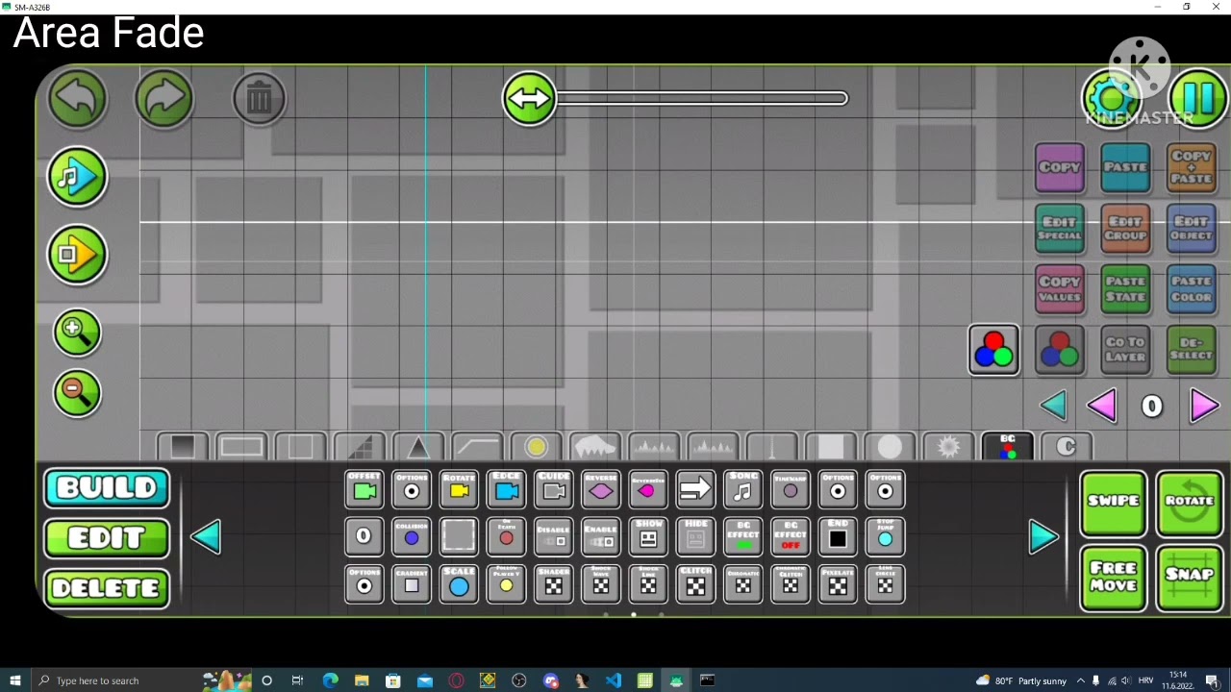This screenshot has width=1231, height=692.
Task: Undo the last editor action
Action: pos(78,98)
